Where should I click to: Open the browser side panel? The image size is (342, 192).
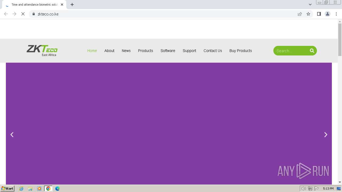319,14
